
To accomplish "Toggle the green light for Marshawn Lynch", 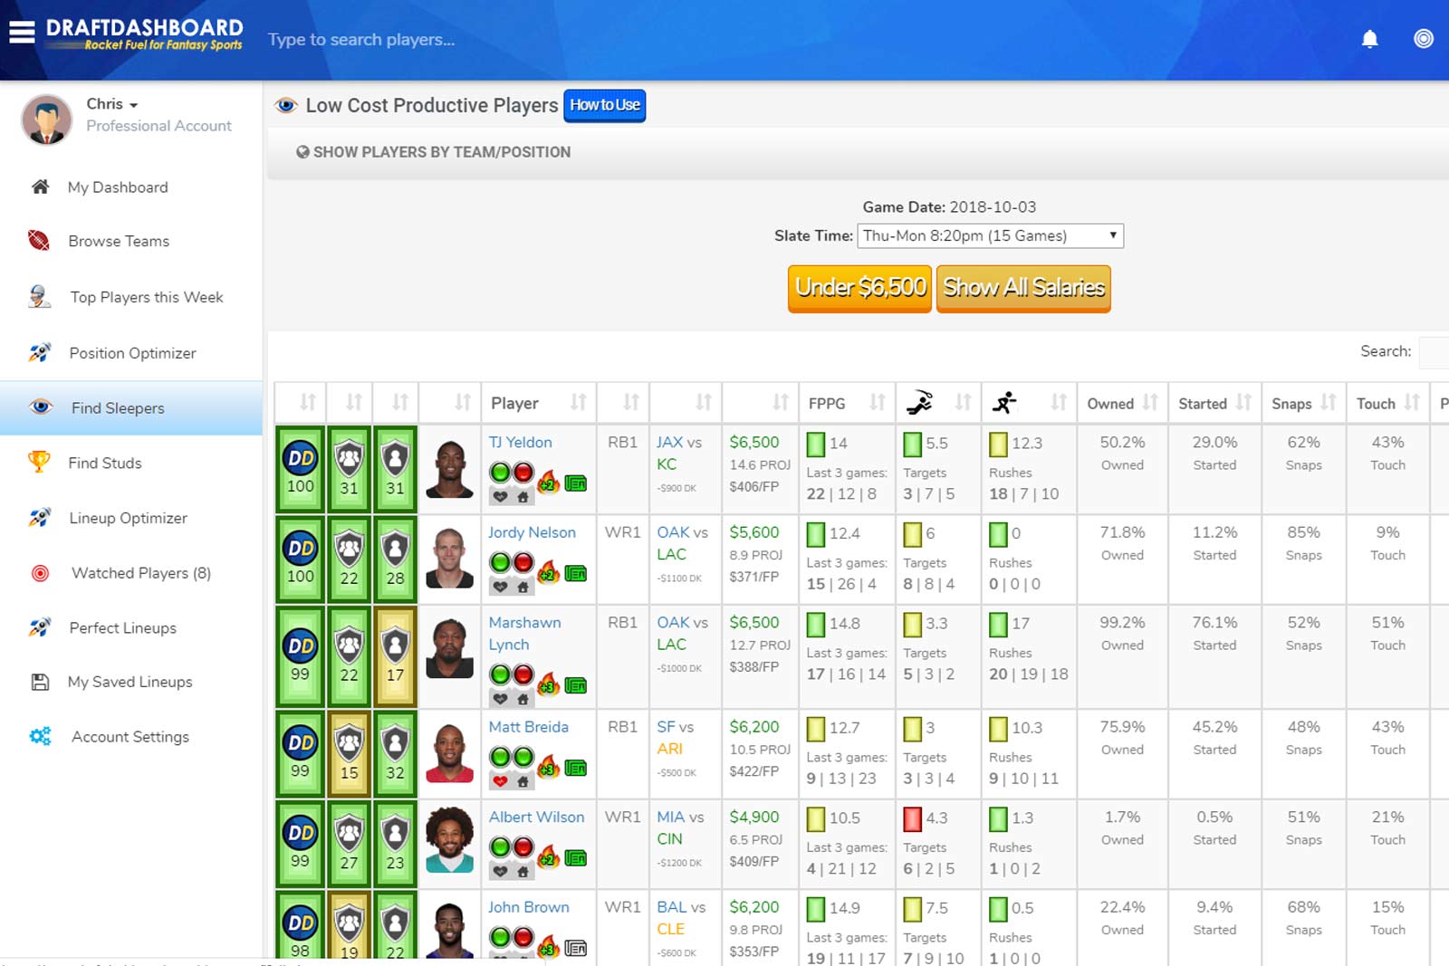I will 500,674.
